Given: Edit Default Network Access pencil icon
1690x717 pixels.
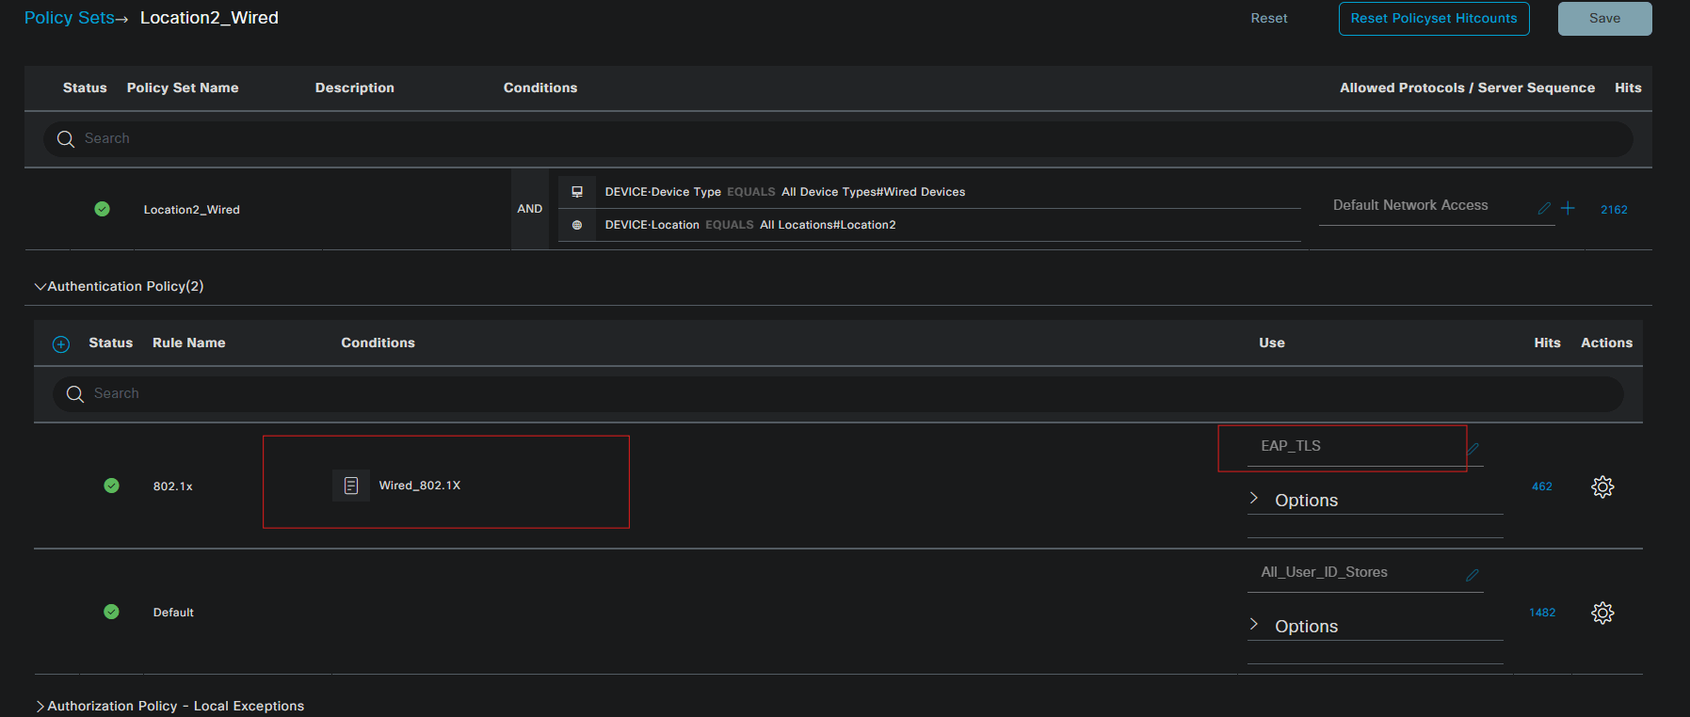Looking at the screenshot, I should (x=1544, y=208).
